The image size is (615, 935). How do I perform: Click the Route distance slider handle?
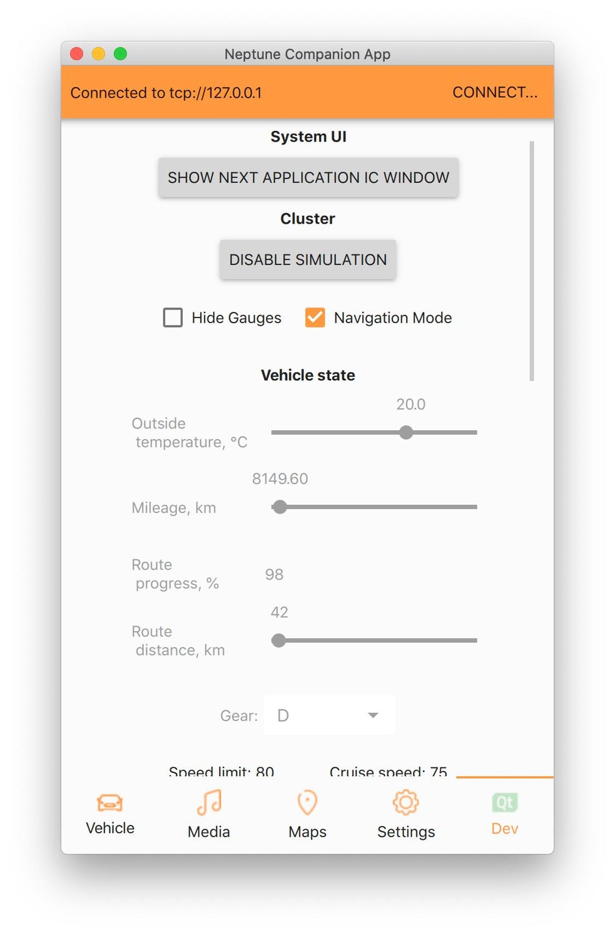click(278, 640)
